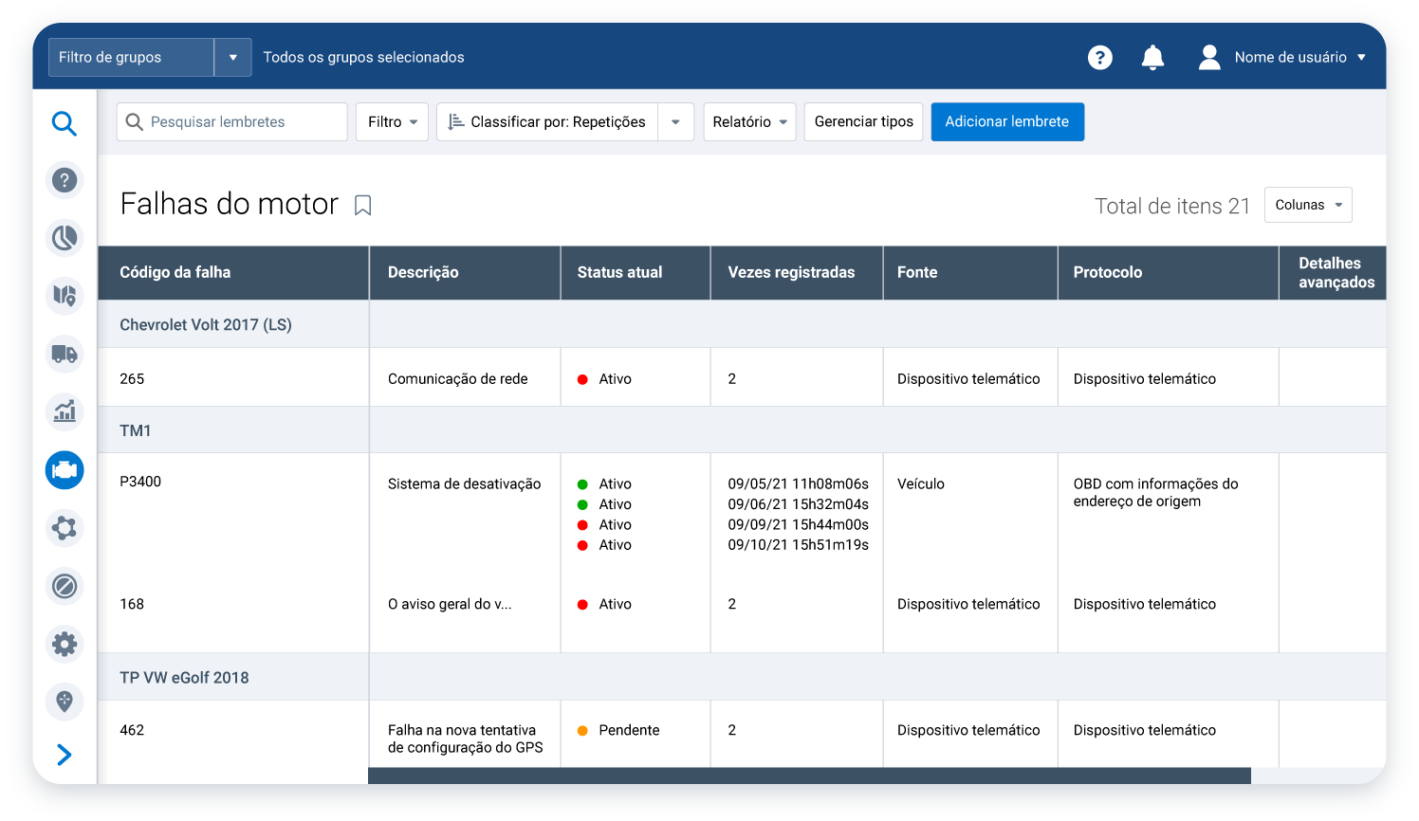Click Classificar por: Repetições sort button

tap(547, 121)
